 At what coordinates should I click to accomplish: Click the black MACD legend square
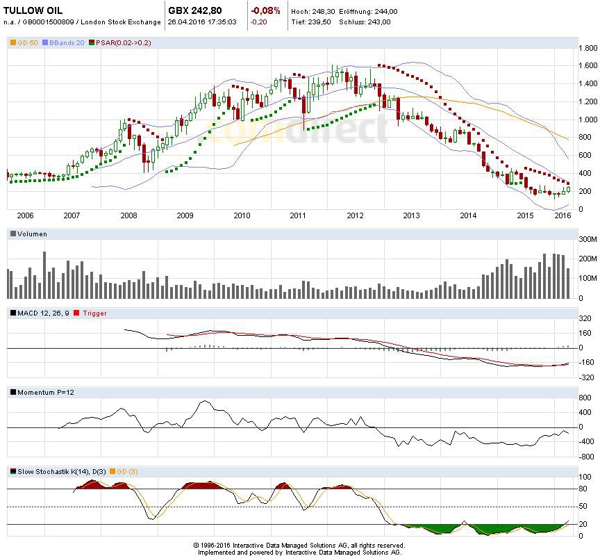(12, 313)
